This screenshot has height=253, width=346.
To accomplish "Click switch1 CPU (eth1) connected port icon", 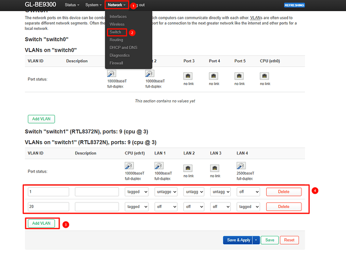I will point(130,166).
